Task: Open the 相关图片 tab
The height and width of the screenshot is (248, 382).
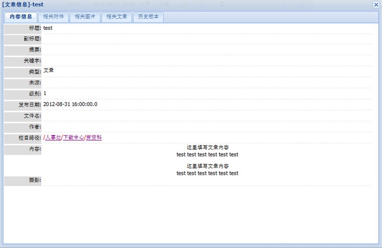Action: click(85, 17)
